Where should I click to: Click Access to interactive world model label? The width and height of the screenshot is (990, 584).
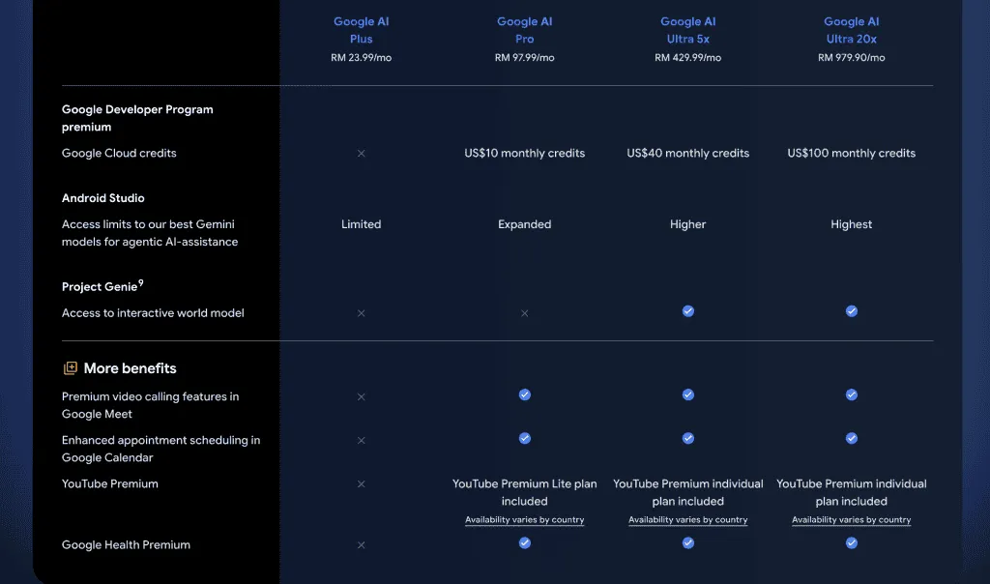click(x=153, y=313)
